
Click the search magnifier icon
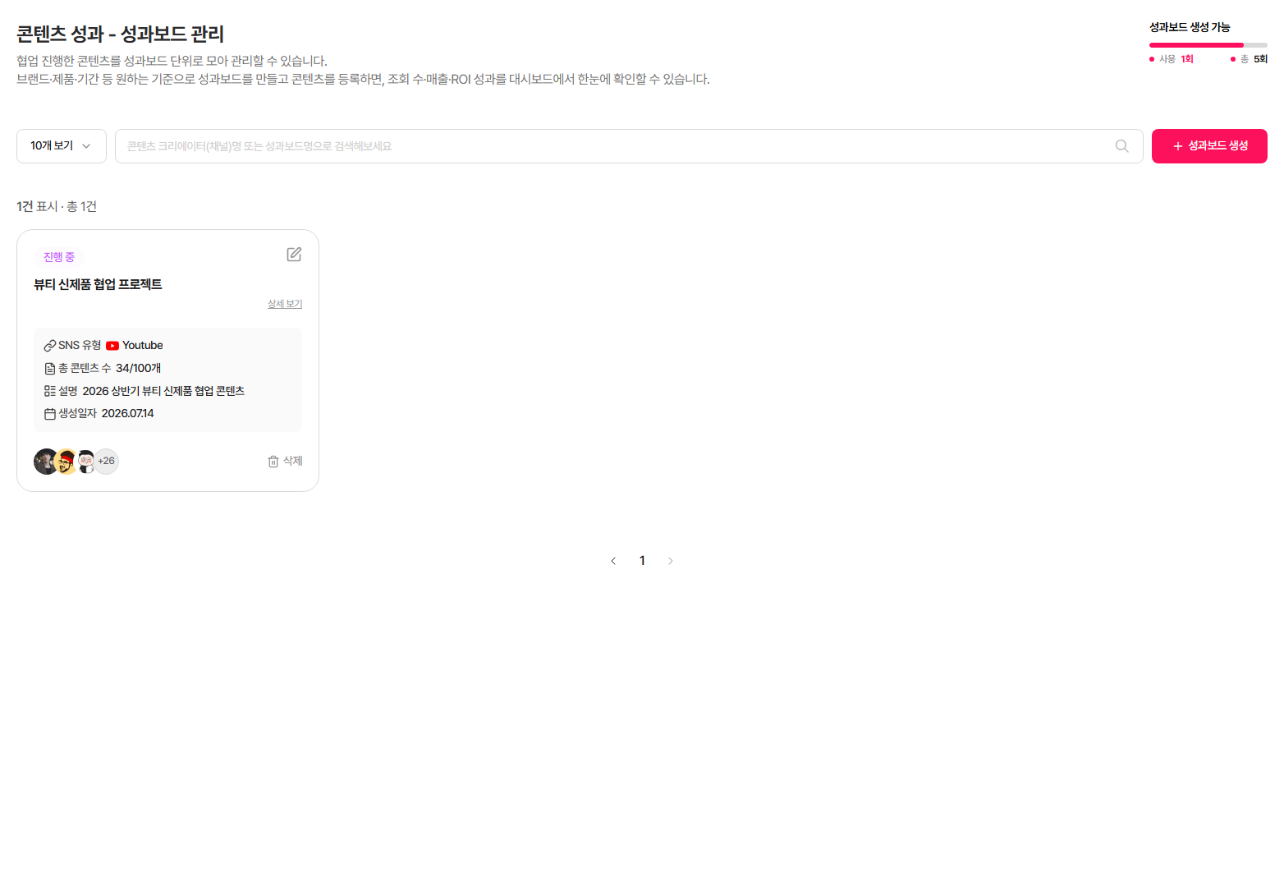pos(1121,146)
